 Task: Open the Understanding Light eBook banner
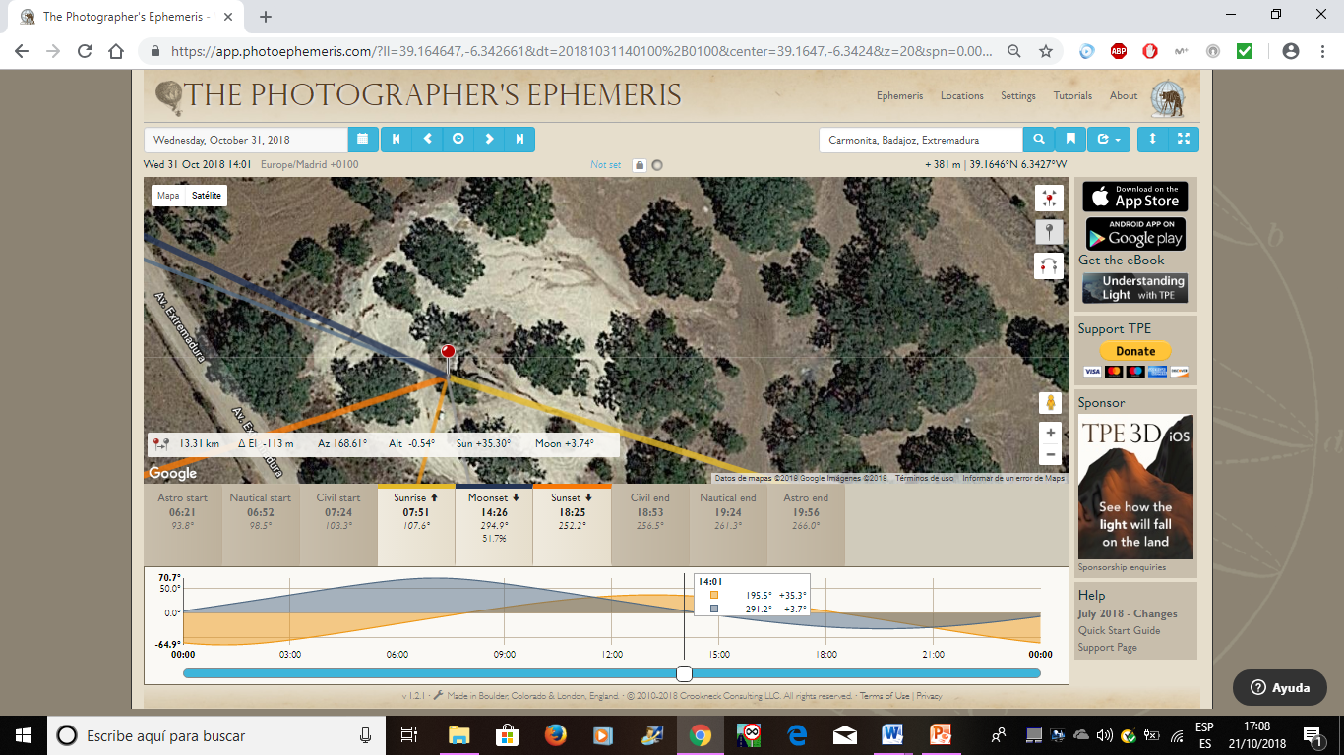(x=1135, y=288)
